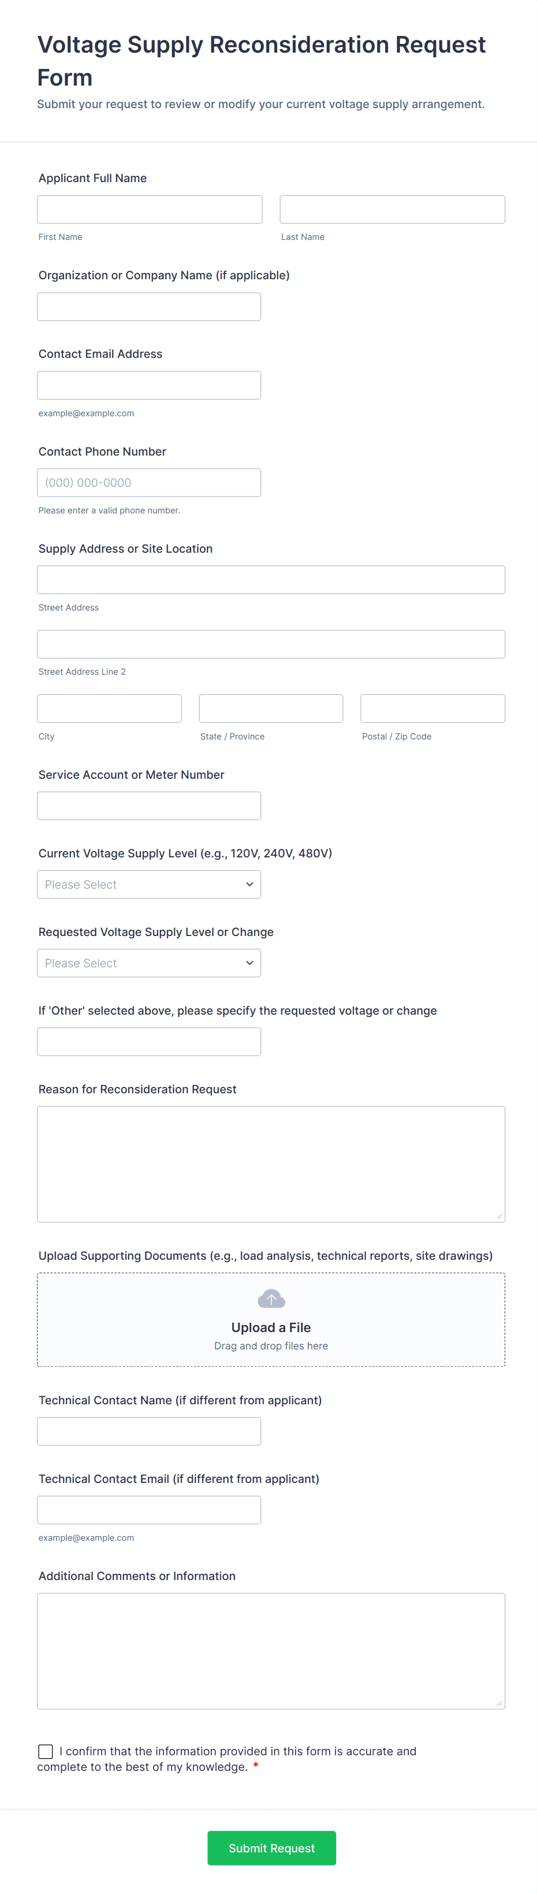Check the accuracy confirmation checkbox
This screenshot has height=1894, width=537.
(x=46, y=1751)
